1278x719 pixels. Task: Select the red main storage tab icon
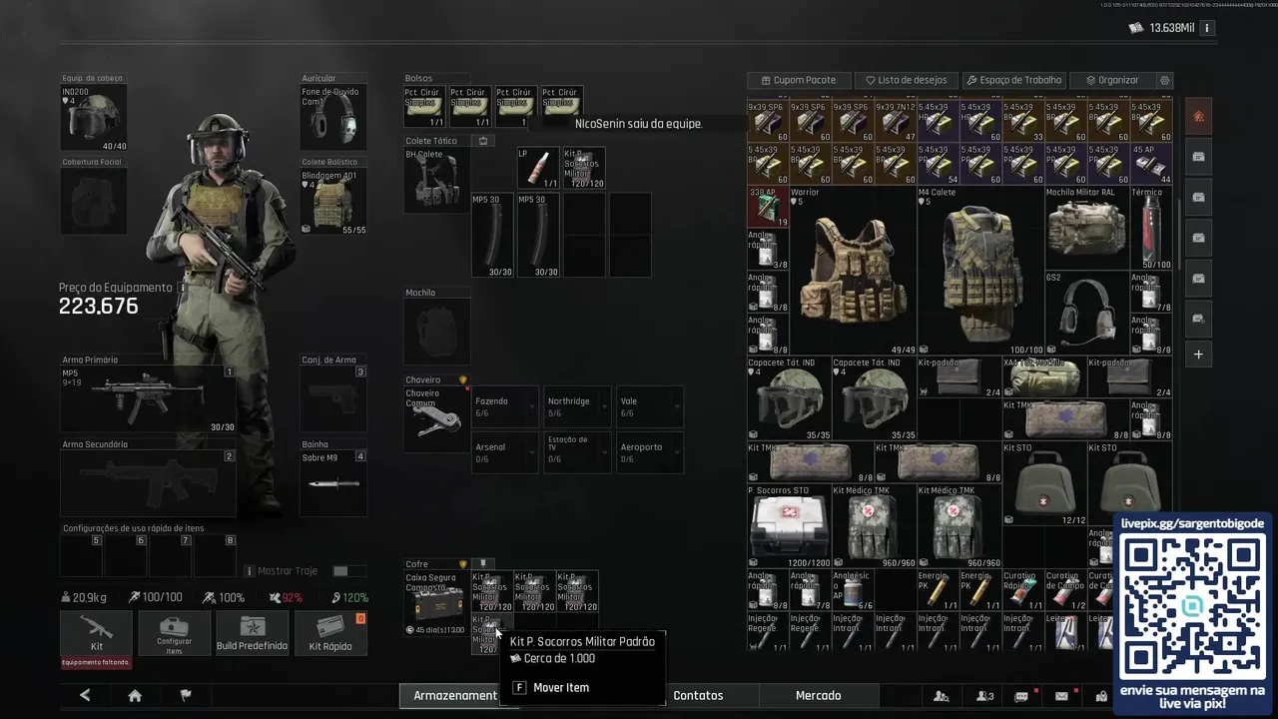1198,117
